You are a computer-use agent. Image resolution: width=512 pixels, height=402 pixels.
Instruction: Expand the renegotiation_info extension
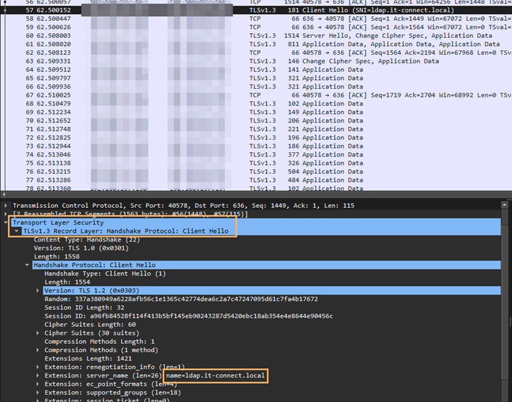click(38, 367)
